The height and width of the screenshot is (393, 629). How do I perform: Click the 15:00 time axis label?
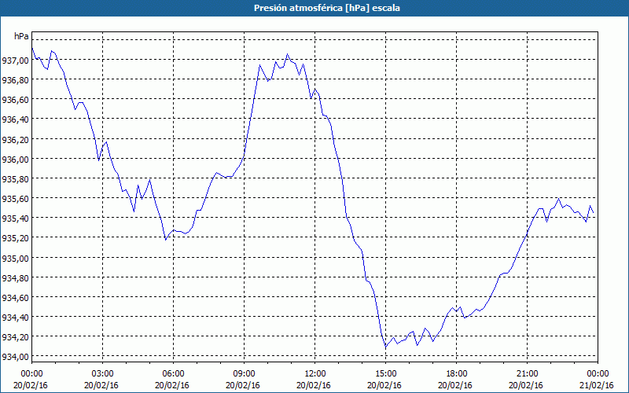coord(386,374)
